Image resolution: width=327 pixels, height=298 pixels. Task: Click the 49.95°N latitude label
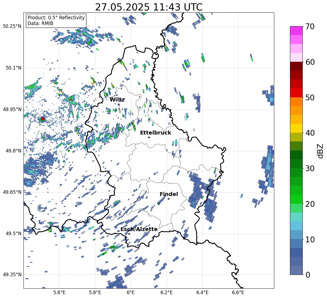(12, 109)
